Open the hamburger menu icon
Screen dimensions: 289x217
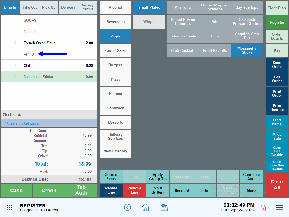click(x=279, y=207)
